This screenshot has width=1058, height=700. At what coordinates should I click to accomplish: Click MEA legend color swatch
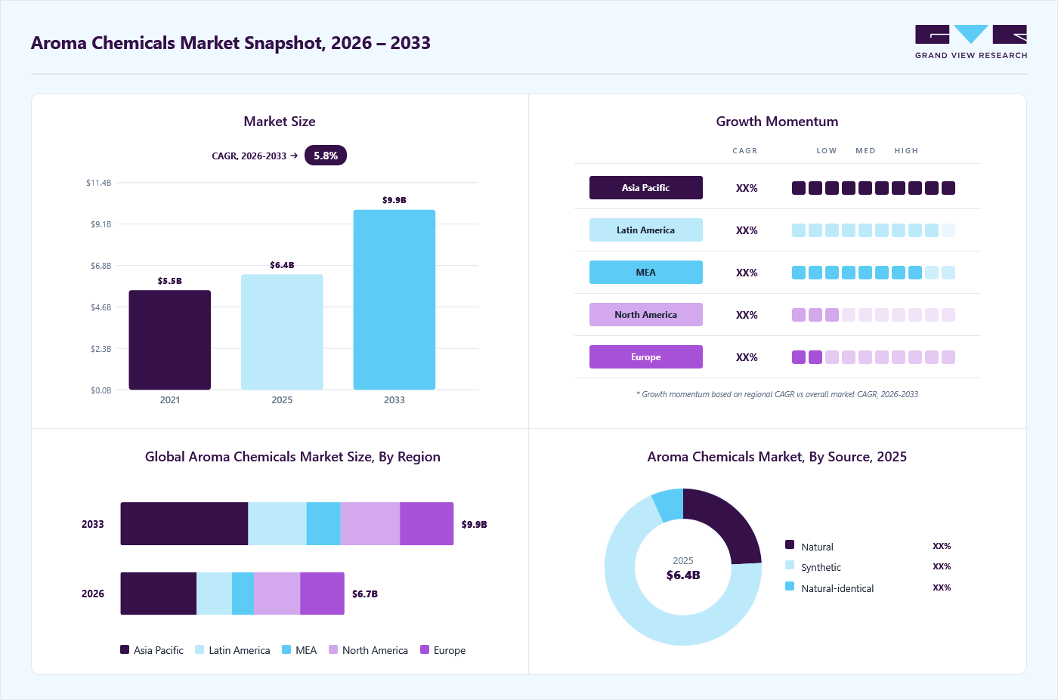(286, 649)
